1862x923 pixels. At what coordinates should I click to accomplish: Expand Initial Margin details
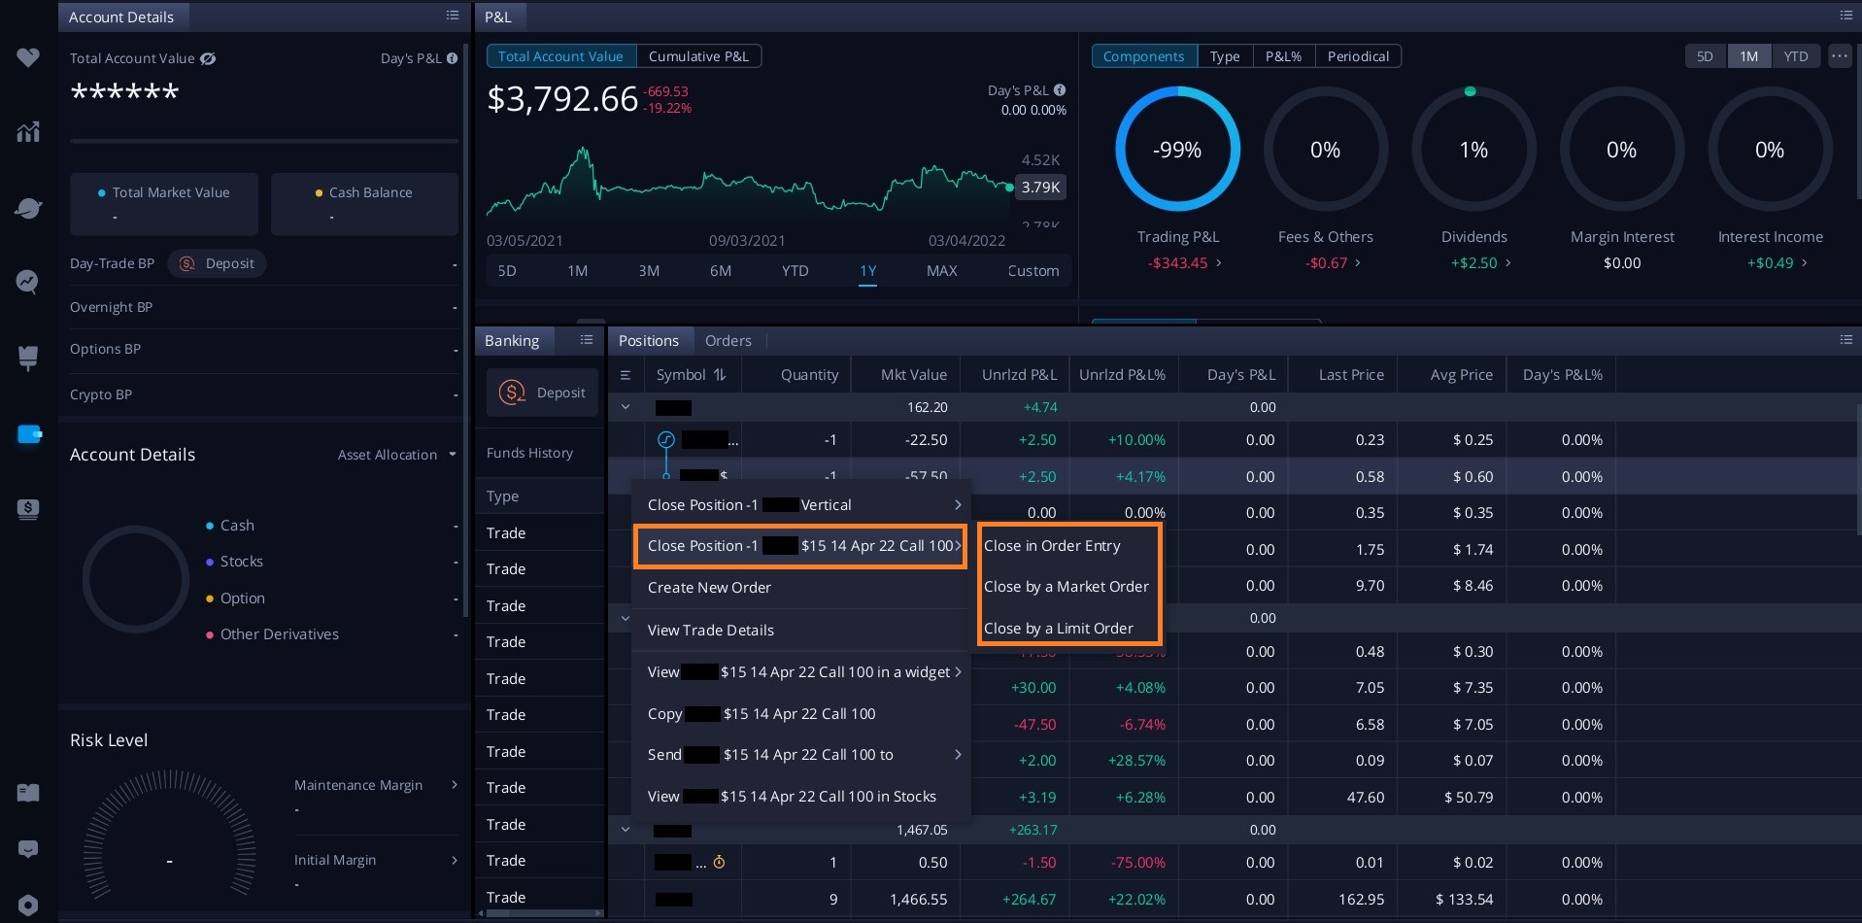(454, 860)
